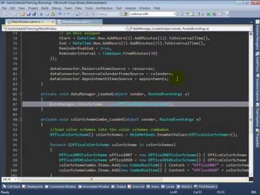Open the Debug menu
Screen dimensions: 260x195
[56, 8]
